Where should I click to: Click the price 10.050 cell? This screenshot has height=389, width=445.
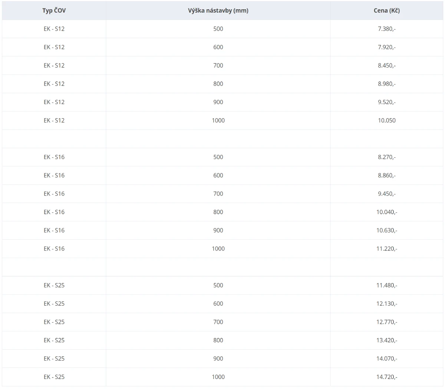tap(387, 120)
